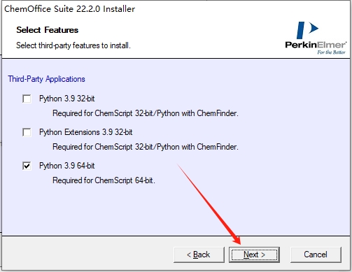
Task: Click the PerkinElmer logo
Action: point(316,38)
